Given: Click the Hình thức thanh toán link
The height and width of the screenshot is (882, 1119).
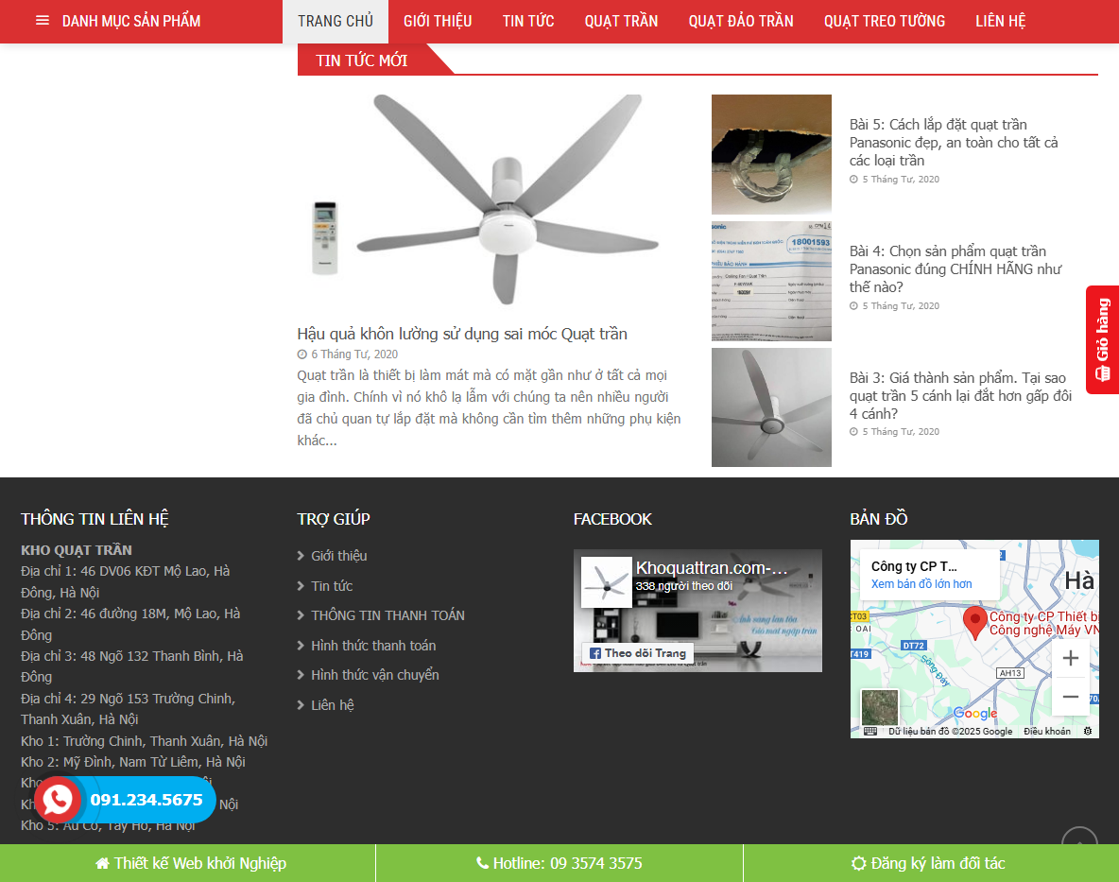Looking at the screenshot, I should coord(374,645).
